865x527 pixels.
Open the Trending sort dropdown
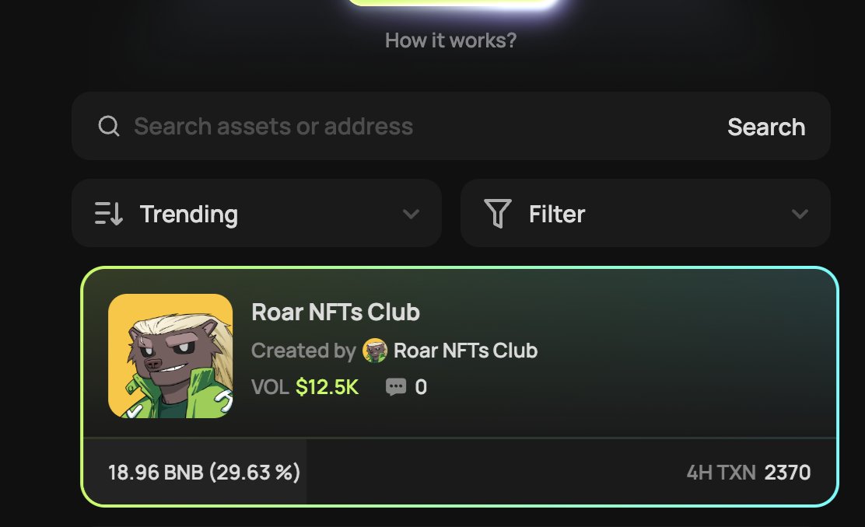point(257,213)
